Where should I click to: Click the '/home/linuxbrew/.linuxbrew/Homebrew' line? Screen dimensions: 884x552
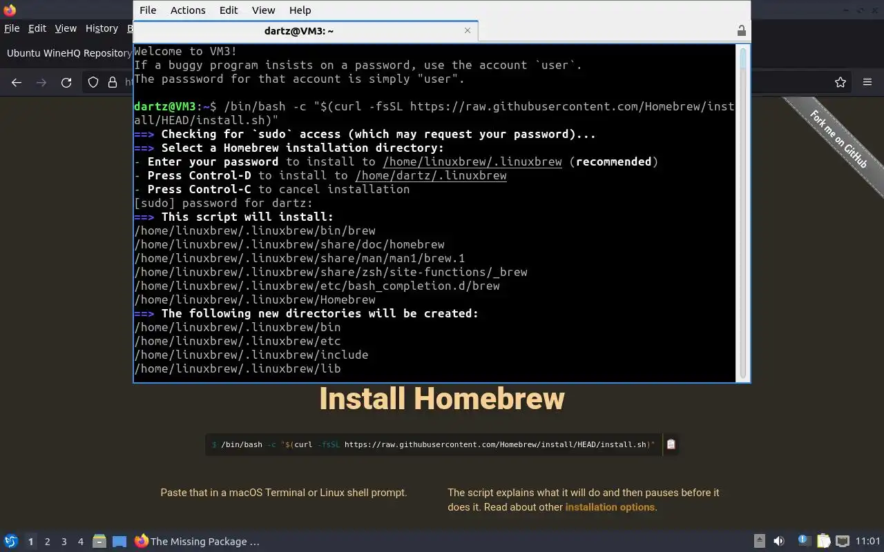(255, 299)
